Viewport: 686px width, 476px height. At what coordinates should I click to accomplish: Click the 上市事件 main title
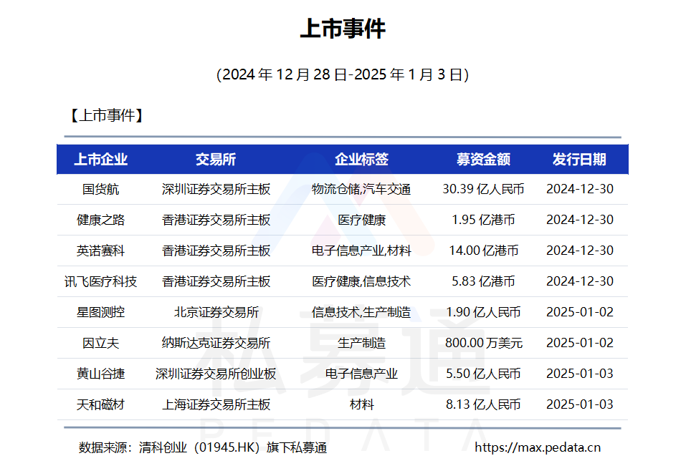click(343, 29)
